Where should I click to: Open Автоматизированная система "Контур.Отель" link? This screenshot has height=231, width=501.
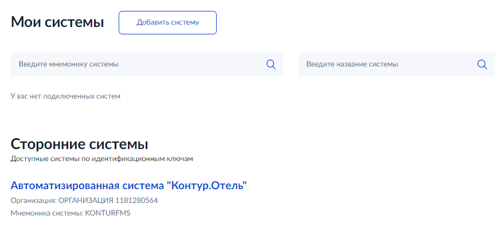coord(129,185)
